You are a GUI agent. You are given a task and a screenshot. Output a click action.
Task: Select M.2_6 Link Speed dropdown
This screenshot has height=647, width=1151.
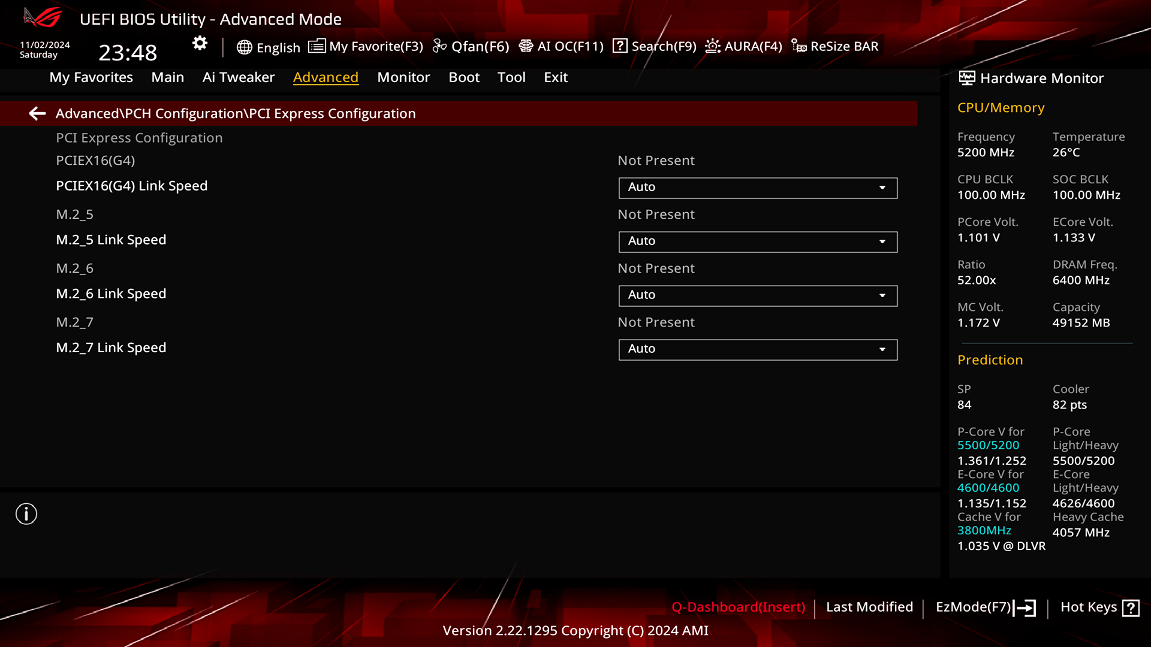tap(757, 294)
